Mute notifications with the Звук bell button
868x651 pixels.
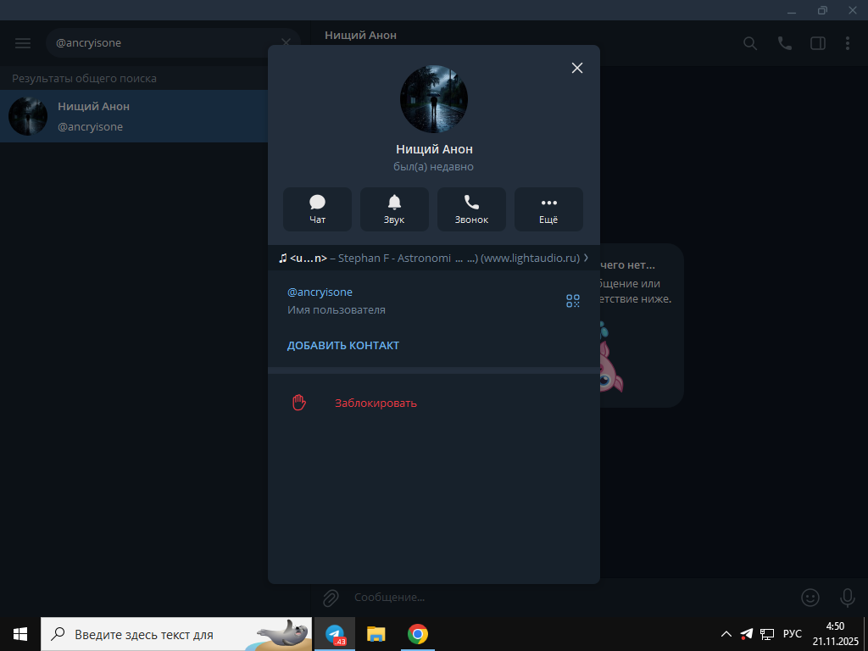[394, 209]
